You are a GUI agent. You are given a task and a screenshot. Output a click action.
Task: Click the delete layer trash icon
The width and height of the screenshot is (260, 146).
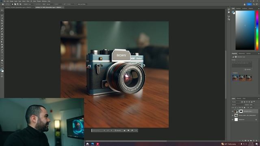pyautogui.click(x=257, y=141)
